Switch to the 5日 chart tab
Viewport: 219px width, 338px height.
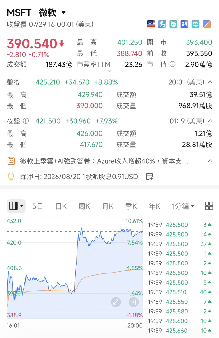point(38,206)
